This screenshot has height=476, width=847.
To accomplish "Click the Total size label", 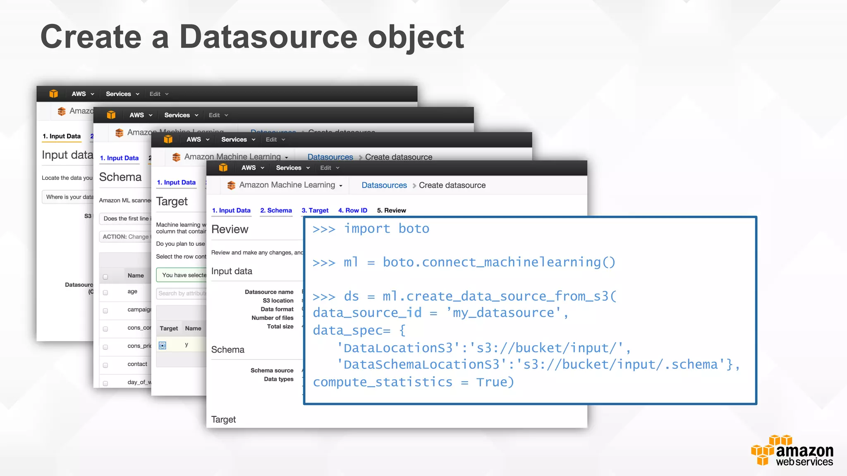I will pos(280,326).
